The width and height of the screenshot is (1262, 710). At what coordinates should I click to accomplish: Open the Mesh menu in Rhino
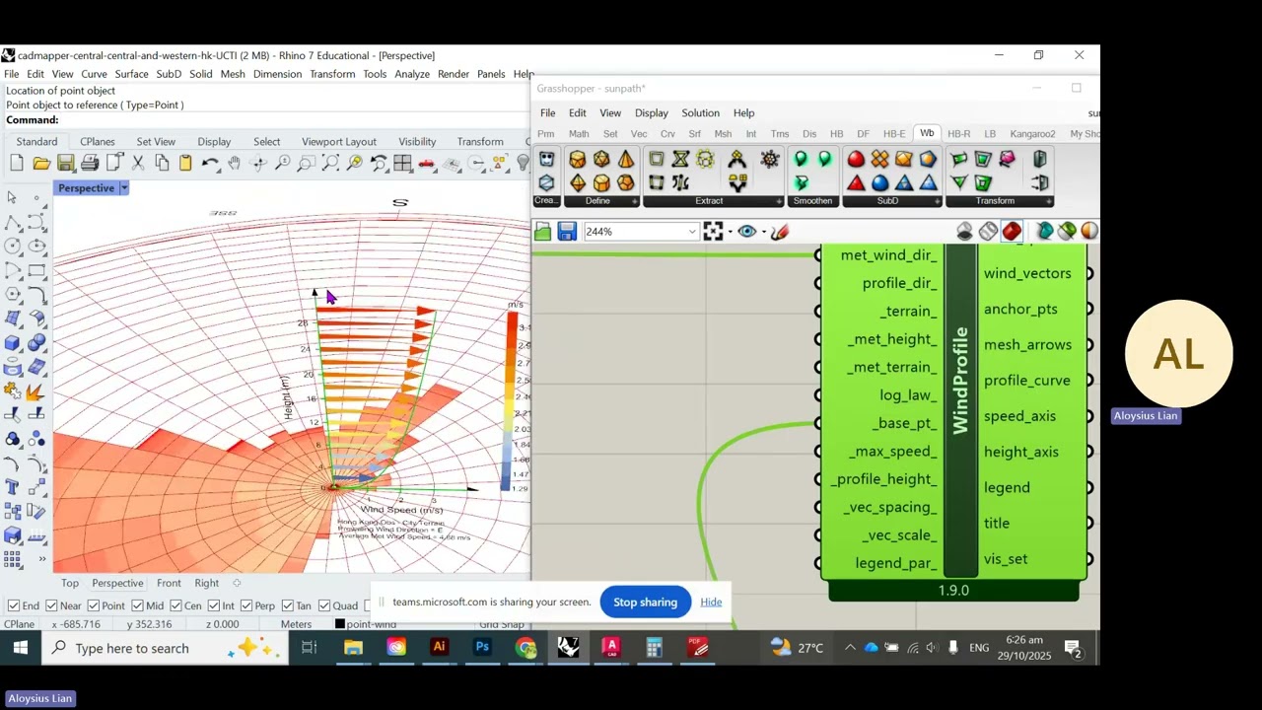(x=233, y=74)
